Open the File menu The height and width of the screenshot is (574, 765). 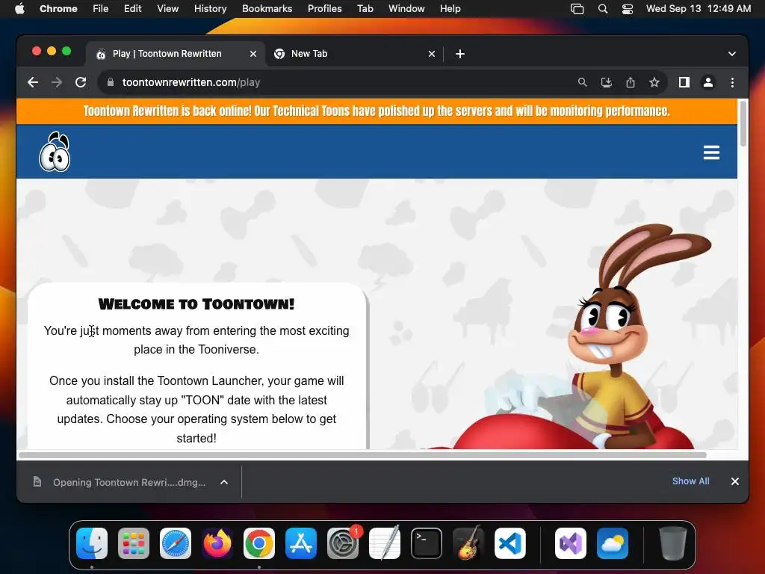[101, 8]
